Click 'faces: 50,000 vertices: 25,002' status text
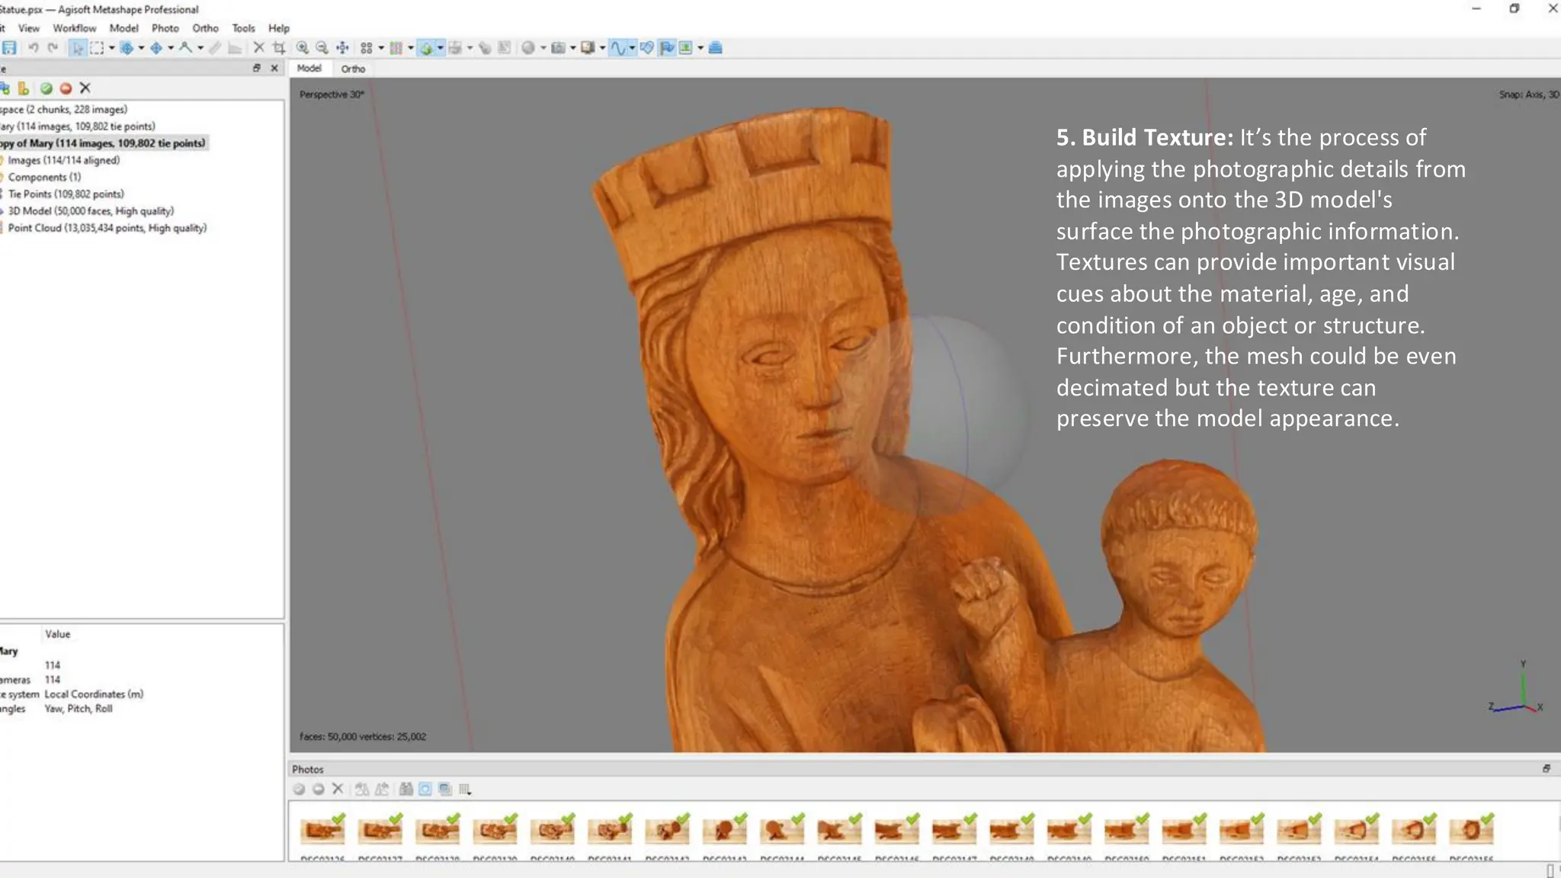This screenshot has width=1561, height=878. click(363, 736)
